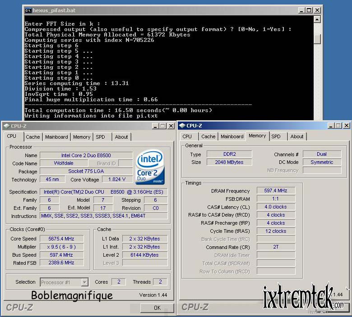
Task: Close the right CPU-Z memory window
Action: click(x=347, y=126)
